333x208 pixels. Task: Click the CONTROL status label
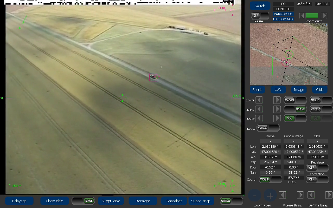283,9
